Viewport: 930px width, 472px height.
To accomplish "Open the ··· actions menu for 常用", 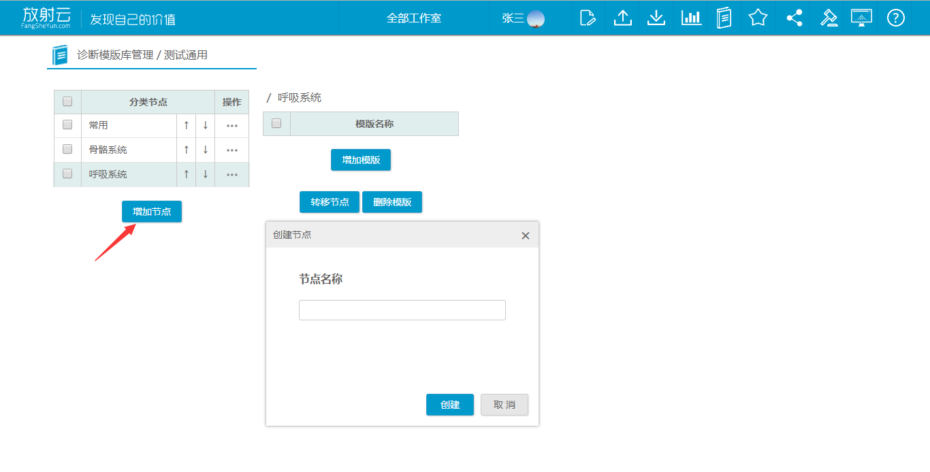I will (x=232, y=126).
